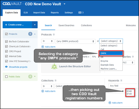Screen dimensions: 139x109
Task: Click the Projects count badge 5
Action: pyautogui.click(x=30, y=34)
